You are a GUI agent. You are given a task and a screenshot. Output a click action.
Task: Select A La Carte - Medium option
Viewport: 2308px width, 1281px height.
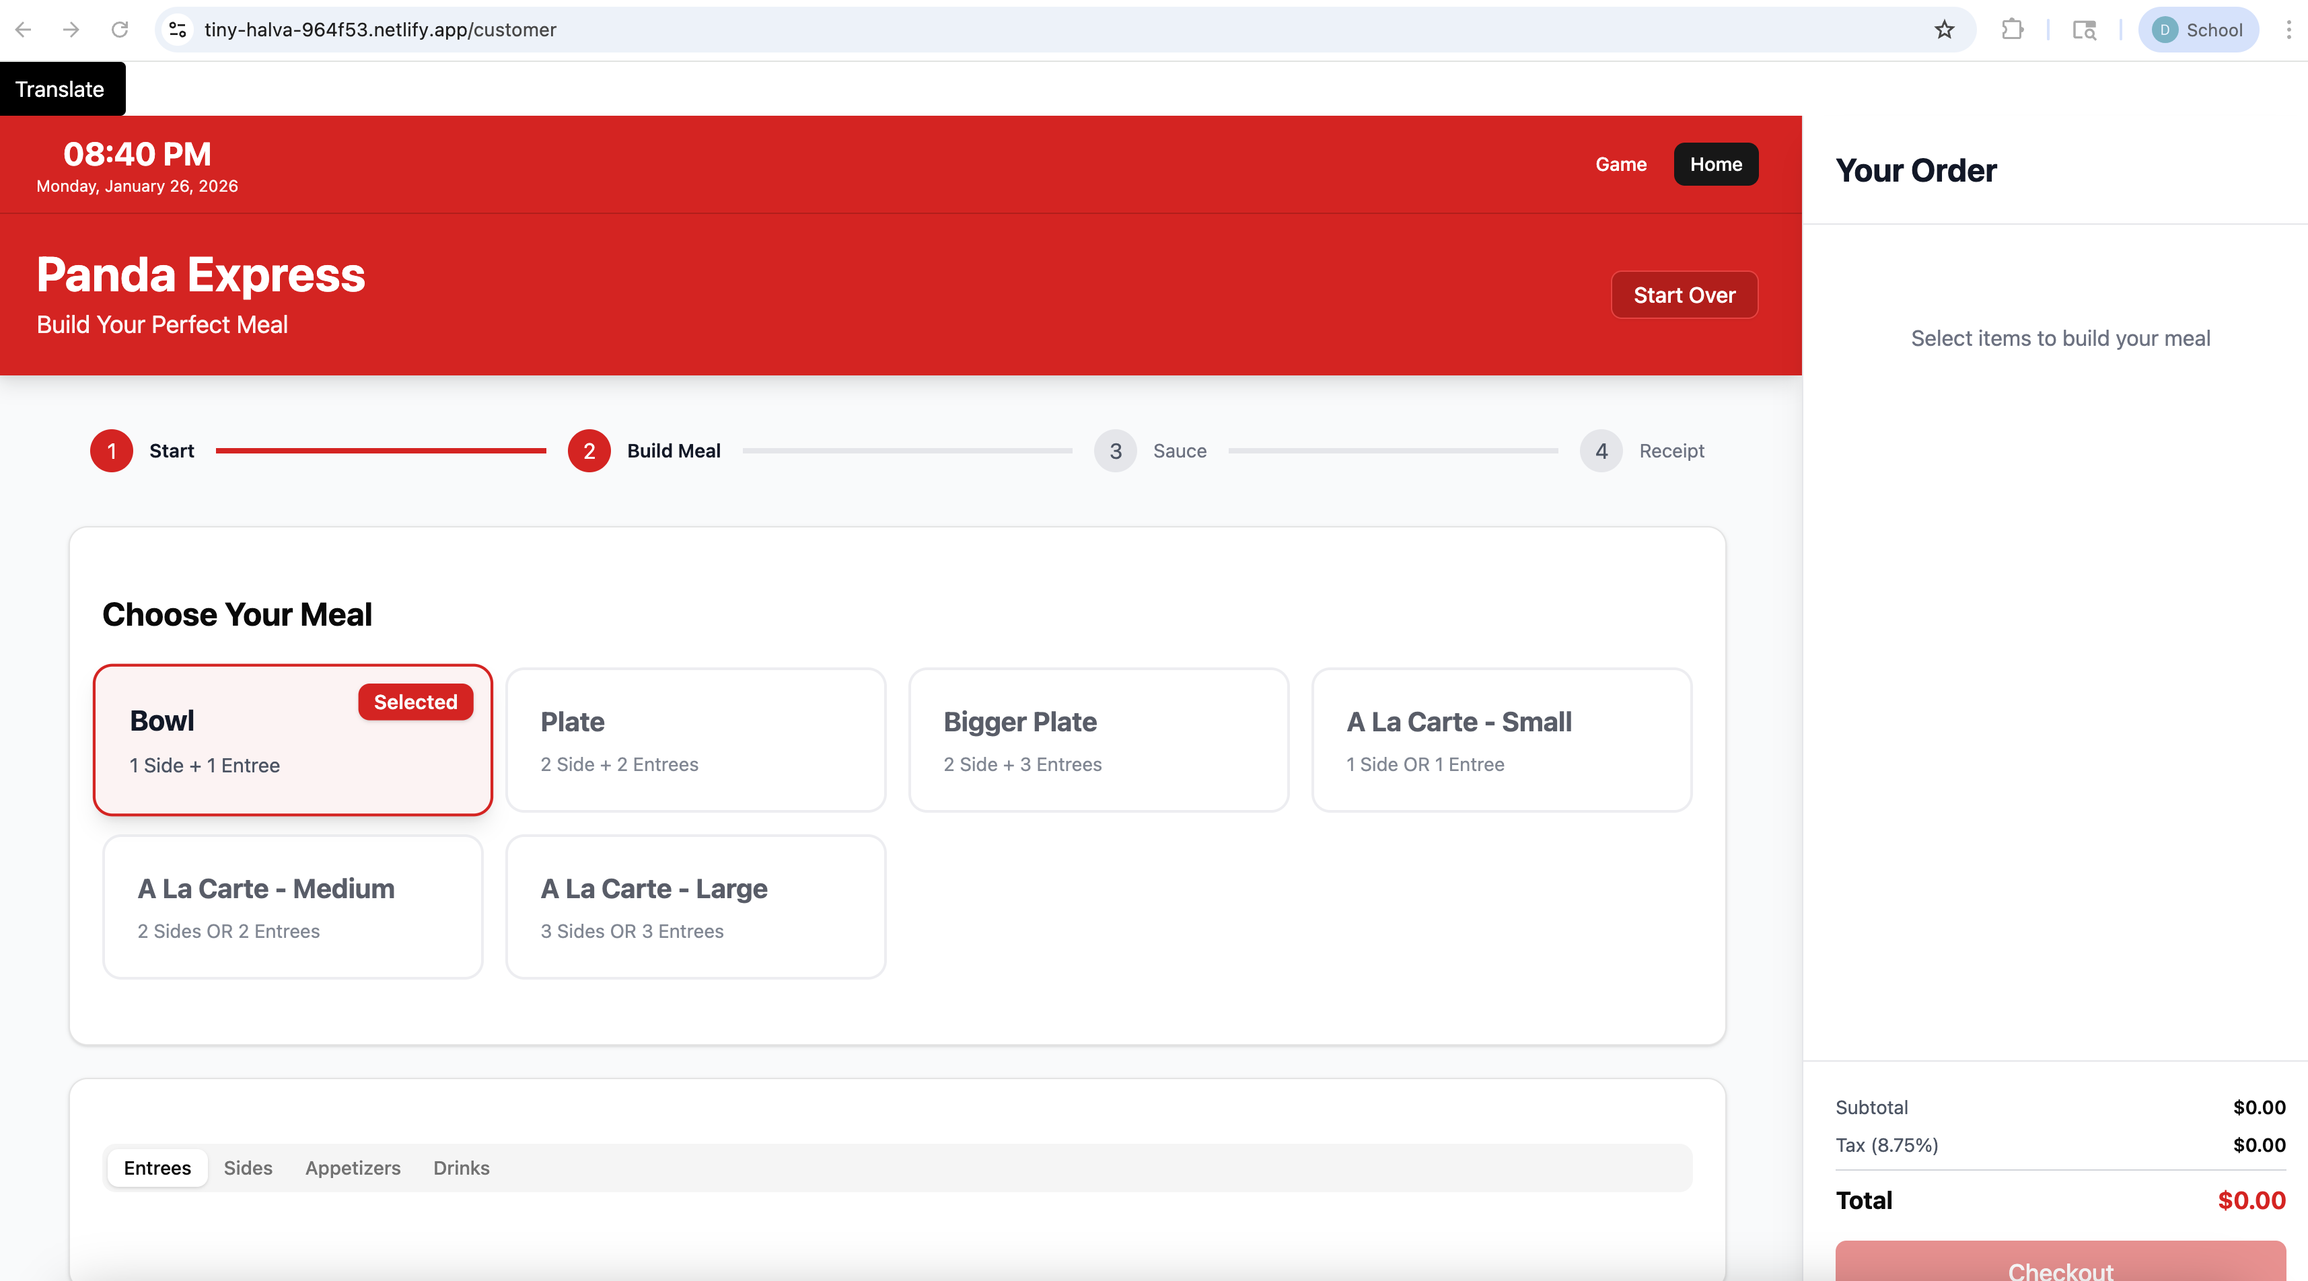click(292, 906)
